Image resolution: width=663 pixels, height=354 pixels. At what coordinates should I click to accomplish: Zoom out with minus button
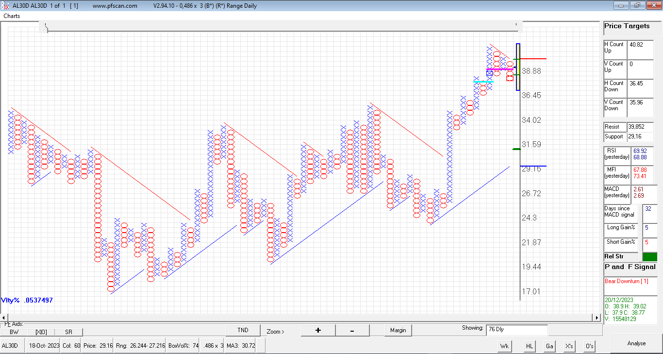pos(352,330)
